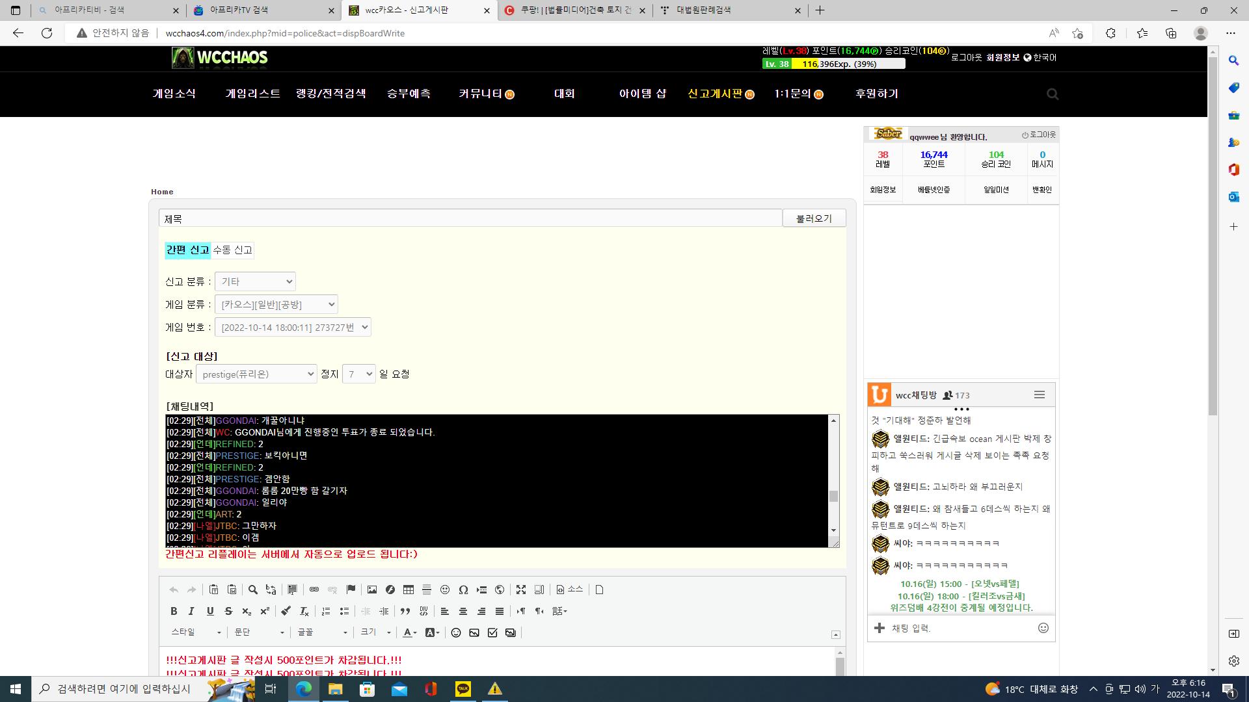Toggle superscript formatting
The height and width of the screenshot is (702, 1249).
265,611
